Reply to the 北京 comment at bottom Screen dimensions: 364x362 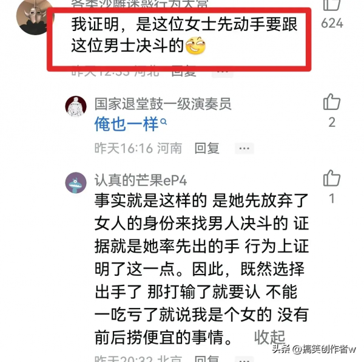click(x=207, y=358)
